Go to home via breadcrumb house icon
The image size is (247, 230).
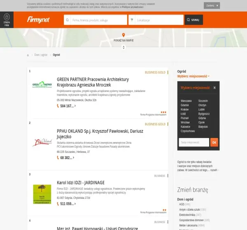tap(28, 55)
